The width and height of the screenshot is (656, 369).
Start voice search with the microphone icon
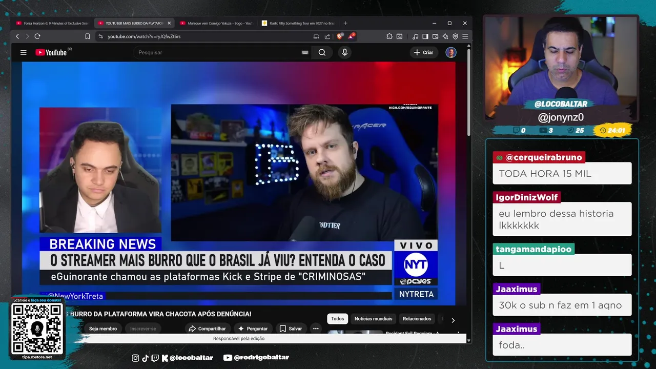(344, 52)
